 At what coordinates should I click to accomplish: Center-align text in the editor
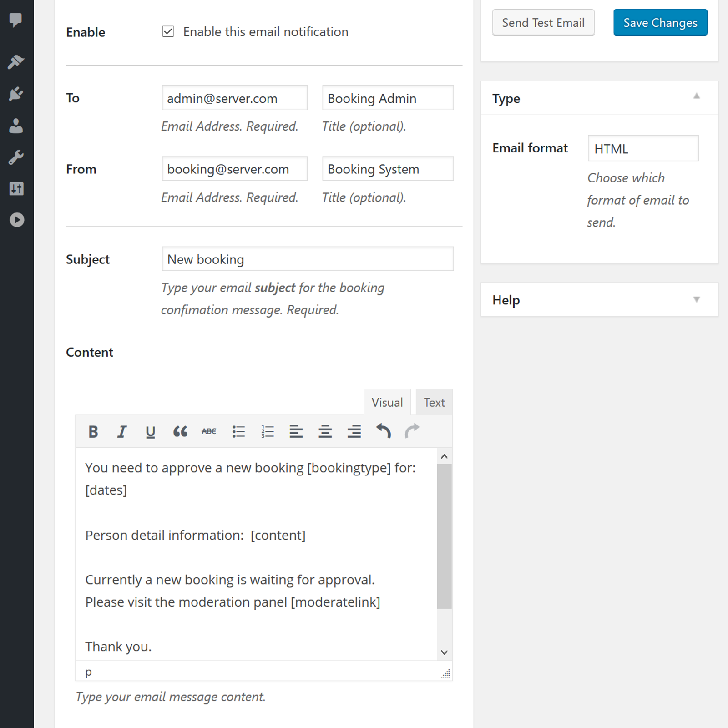pos(325,431)
